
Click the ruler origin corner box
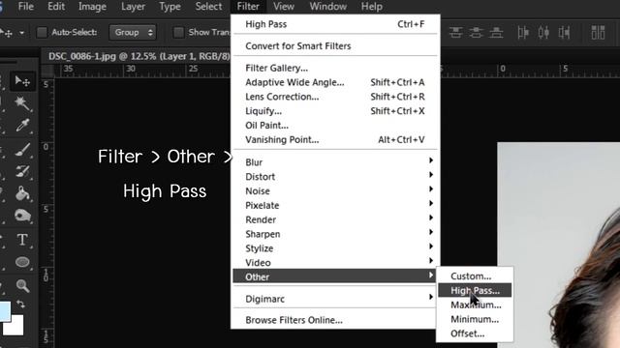coord(47,71)
